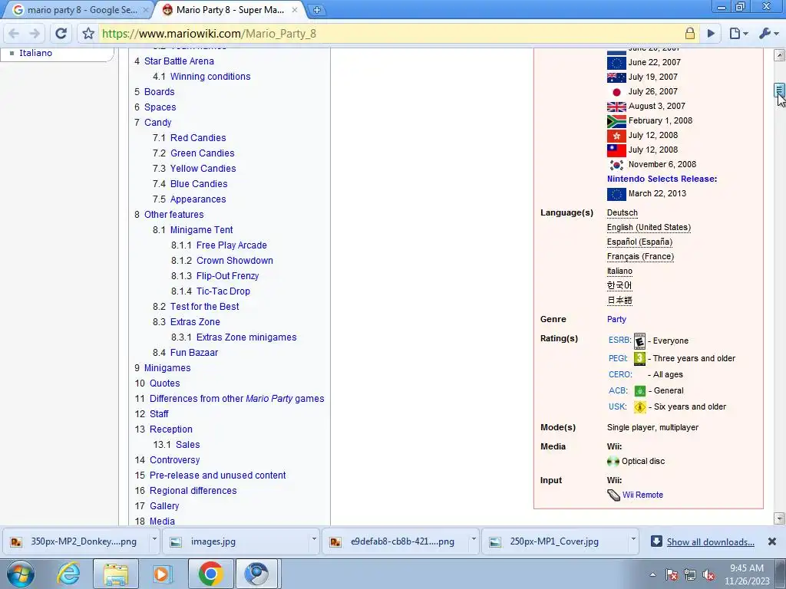Click the PEGI 3 rating icon
The image size is (786, 589).
(639, 359)
